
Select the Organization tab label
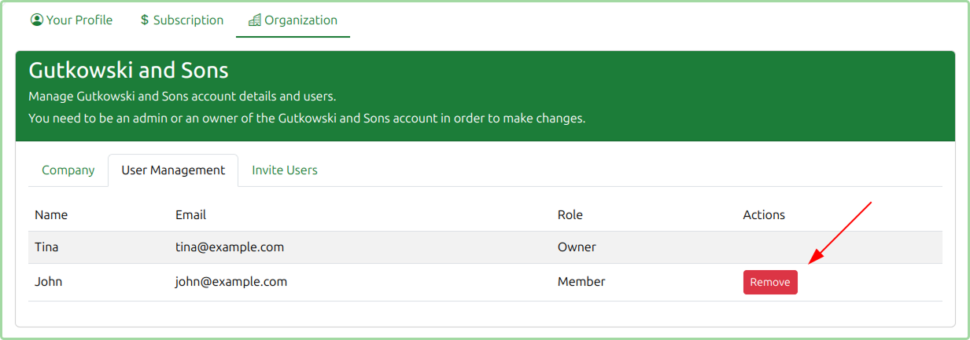tap(301, 20)
